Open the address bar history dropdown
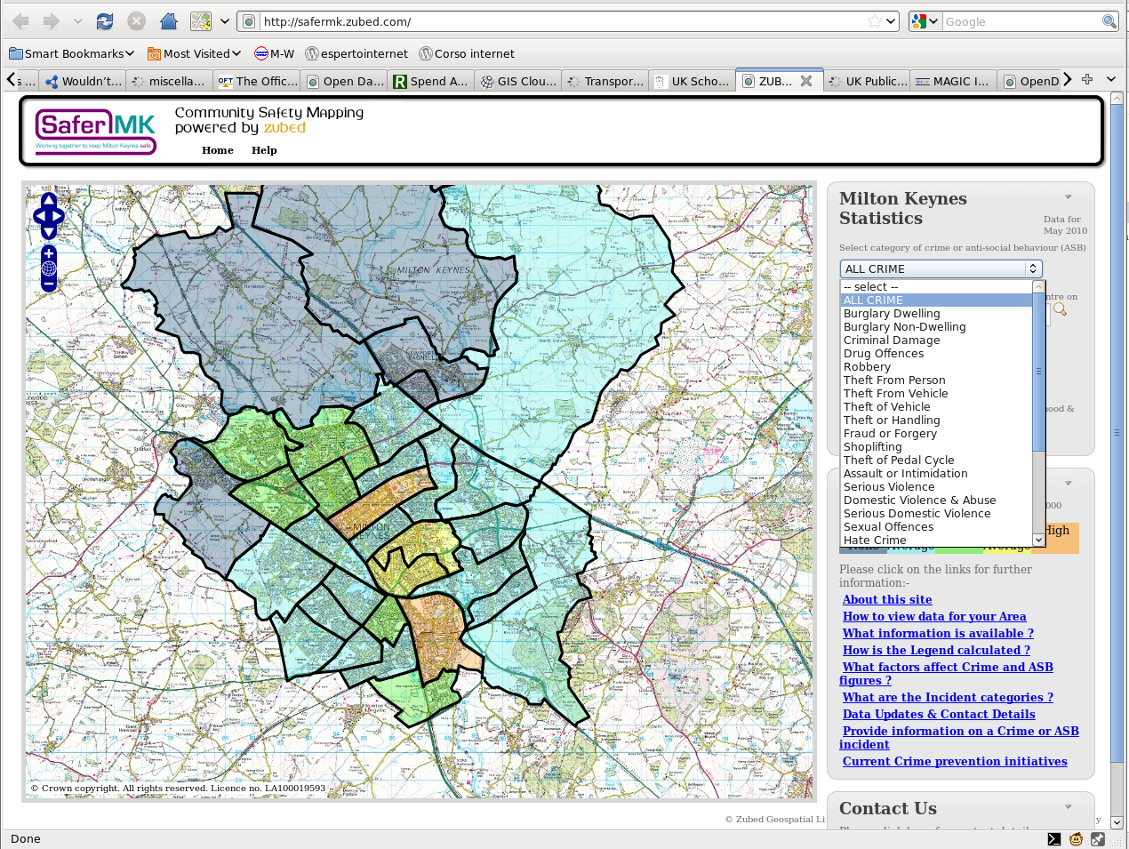This screenshot has width=1129, height=849. tap(892, 21)
